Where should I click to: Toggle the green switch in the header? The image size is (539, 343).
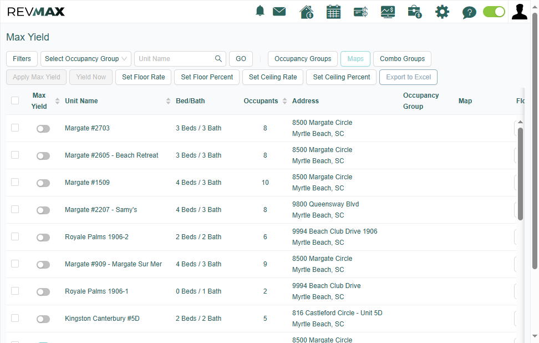pyautogui.click(x=494, y=12)
